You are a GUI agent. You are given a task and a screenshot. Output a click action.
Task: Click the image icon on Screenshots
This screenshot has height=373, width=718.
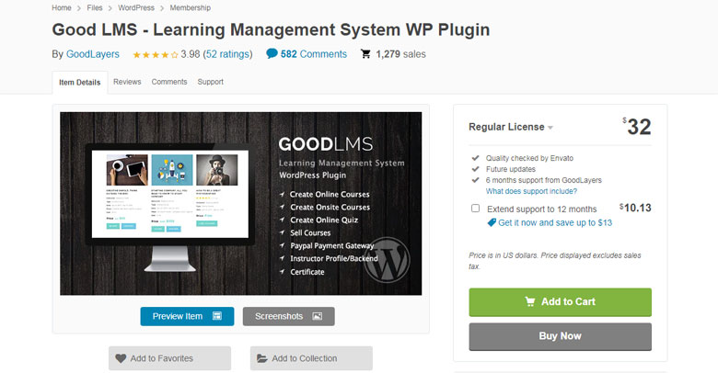point(318,316)
